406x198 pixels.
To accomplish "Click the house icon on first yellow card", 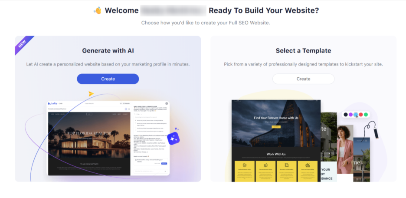I will [x=245, y=165].
